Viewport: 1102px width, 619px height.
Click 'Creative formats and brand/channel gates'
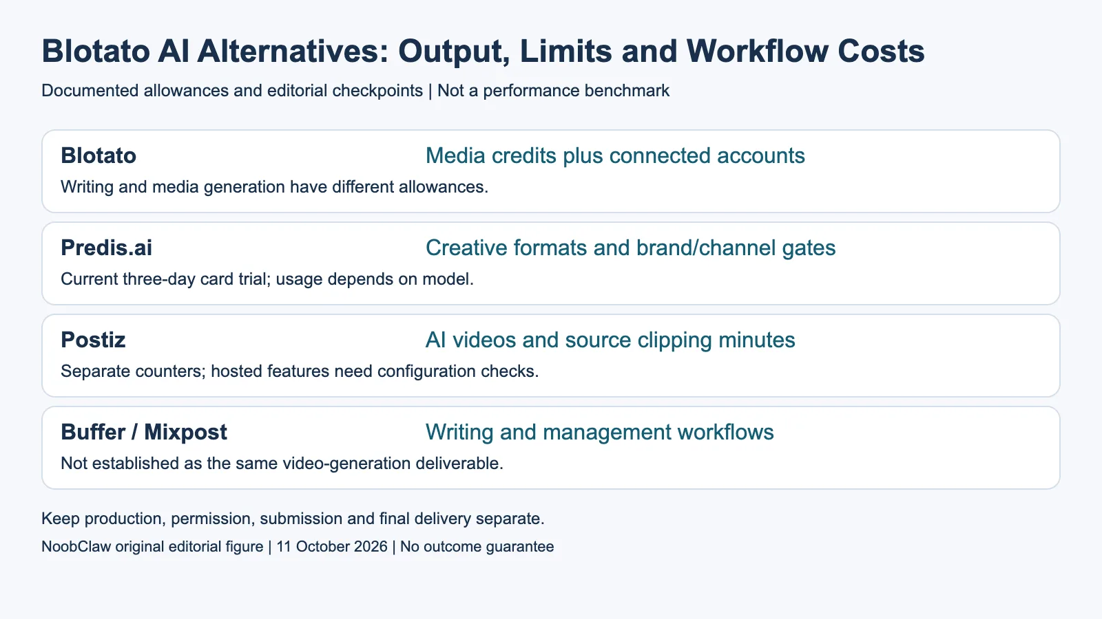click(x=630, y=248)
